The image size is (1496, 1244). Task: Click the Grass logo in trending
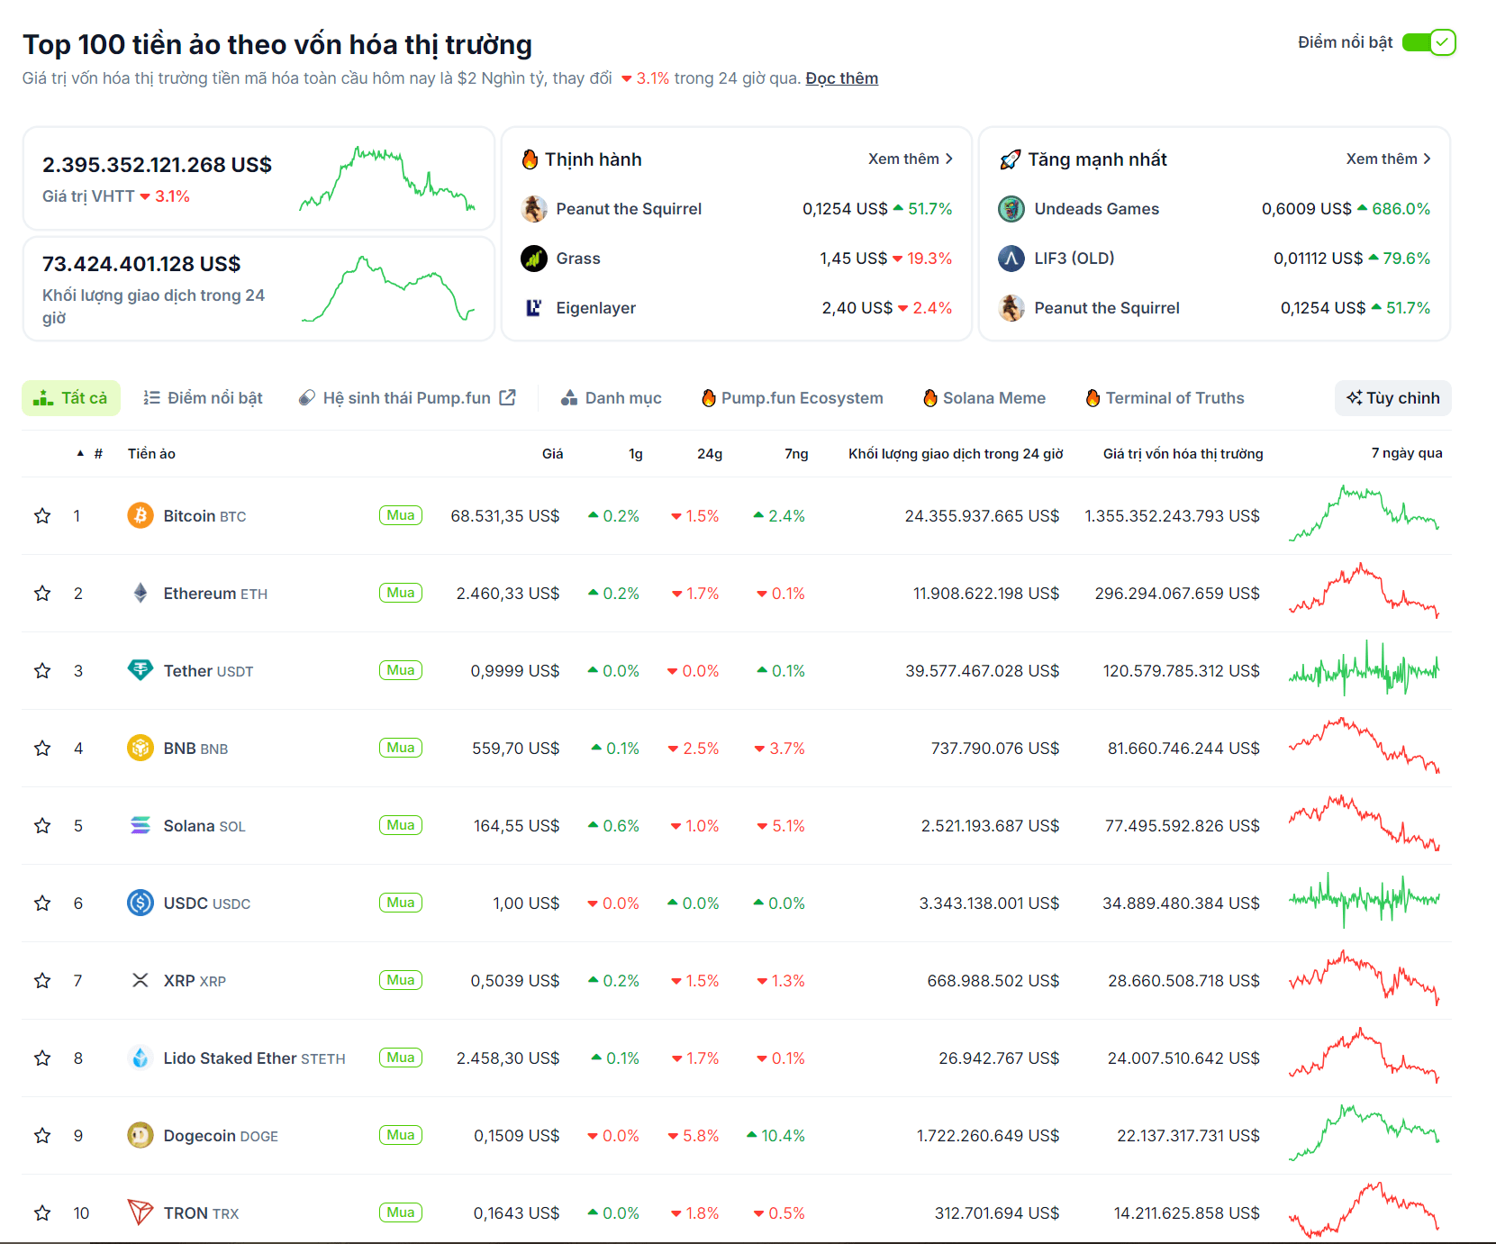534,259
